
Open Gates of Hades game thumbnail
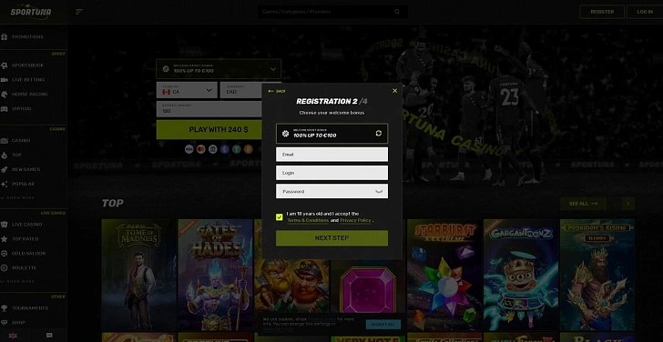pyautogui.click(x=215, y=275)
